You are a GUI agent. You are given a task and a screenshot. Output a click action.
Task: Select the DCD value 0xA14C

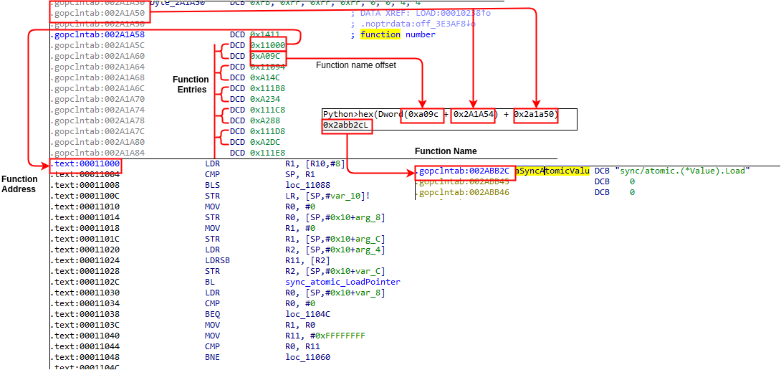coord(265,77)
